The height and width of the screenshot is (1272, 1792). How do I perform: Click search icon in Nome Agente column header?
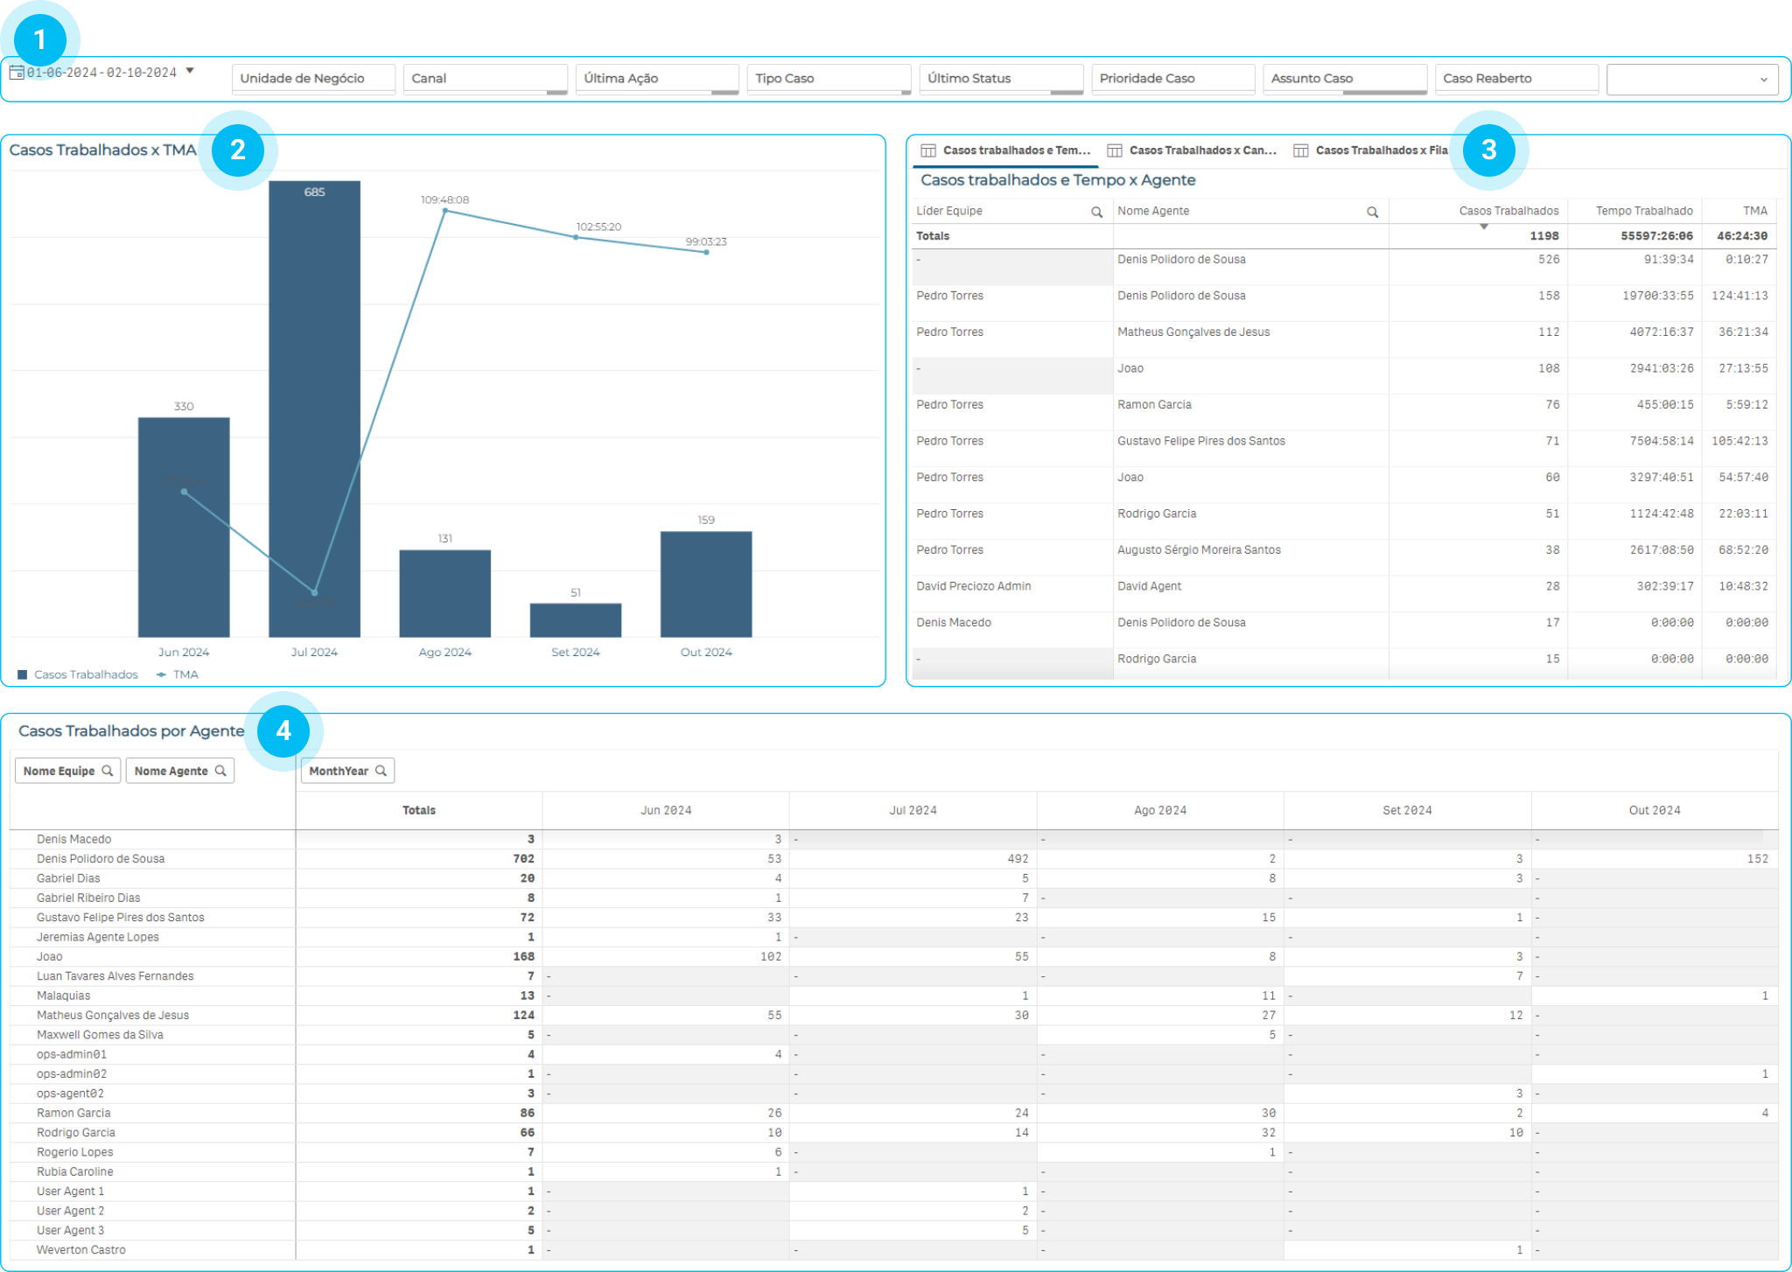tap(1372, 212)
